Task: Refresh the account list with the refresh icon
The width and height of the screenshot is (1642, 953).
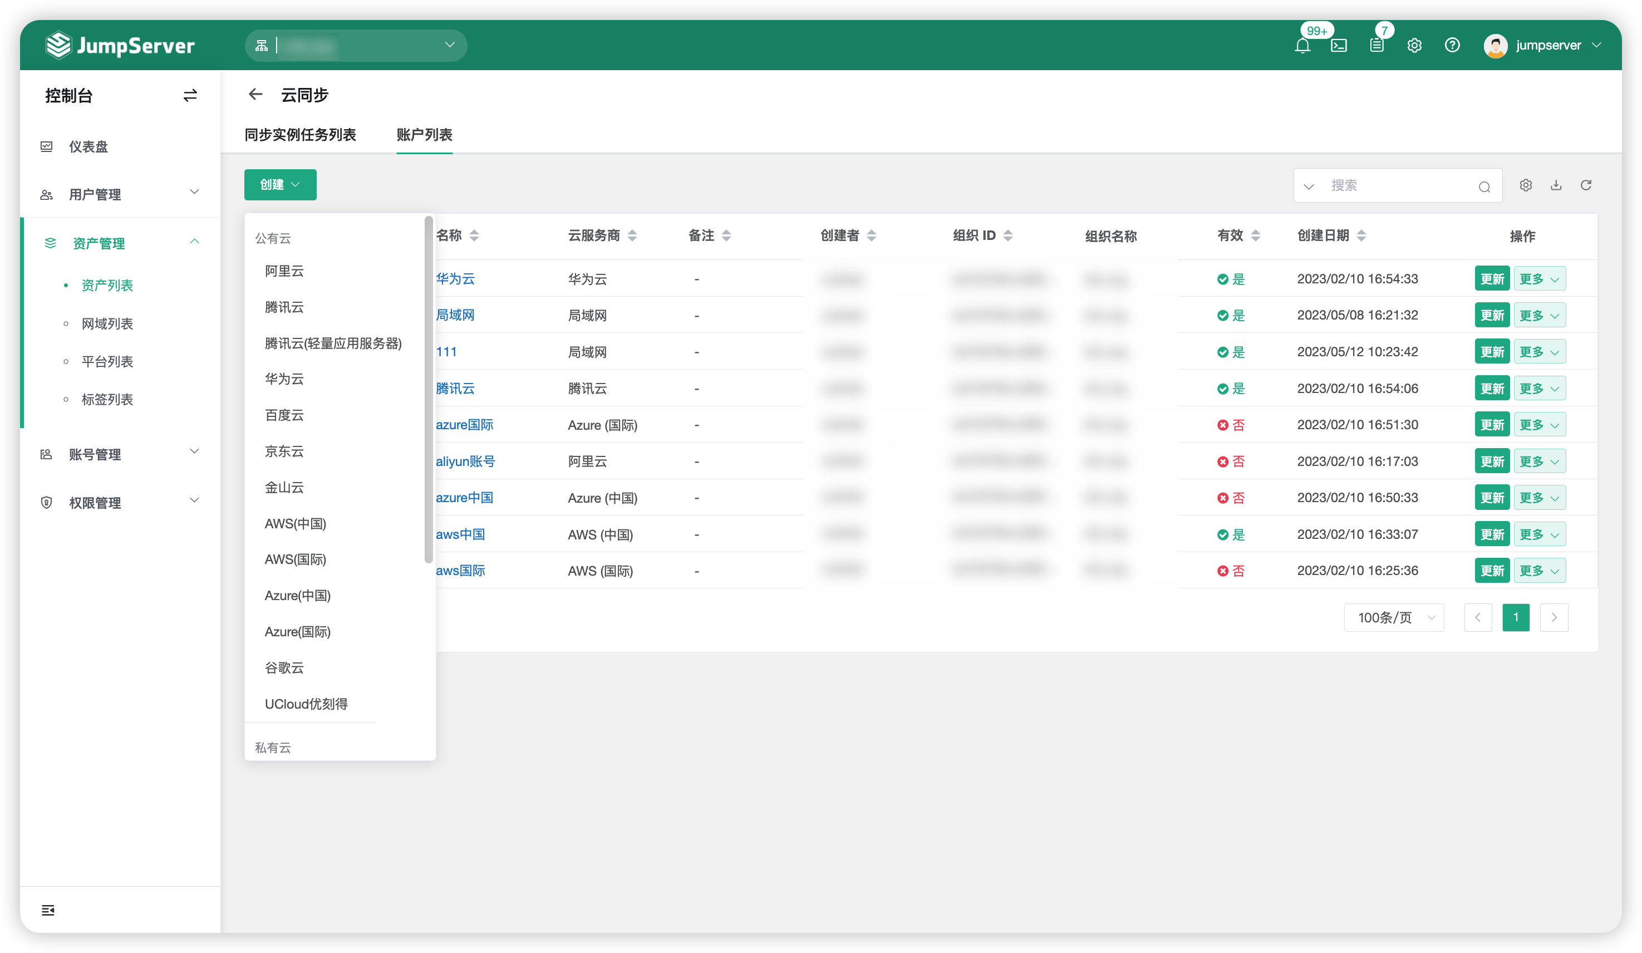Action: pyautogui.click(x=1586, y=185)
